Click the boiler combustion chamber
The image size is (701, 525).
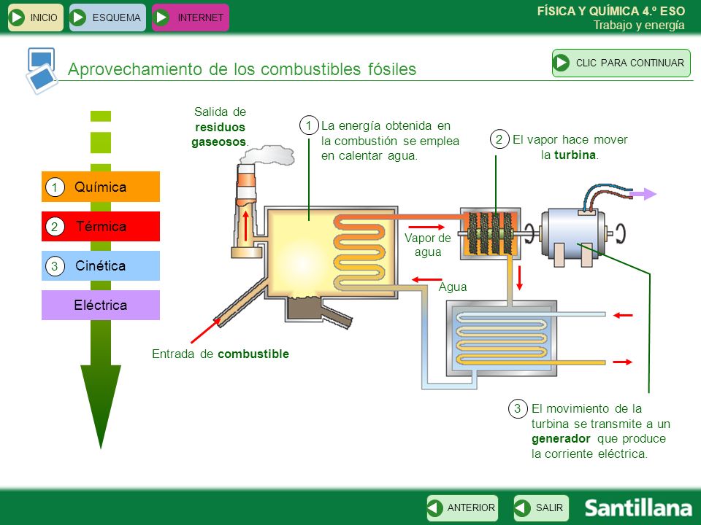pos(331,252)
